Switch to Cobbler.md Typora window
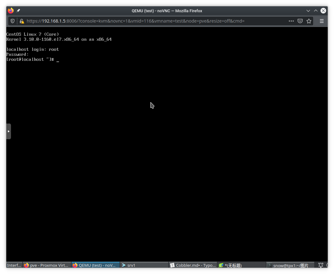The height and width of the screenshot is (274, 334). coord(193,265)
